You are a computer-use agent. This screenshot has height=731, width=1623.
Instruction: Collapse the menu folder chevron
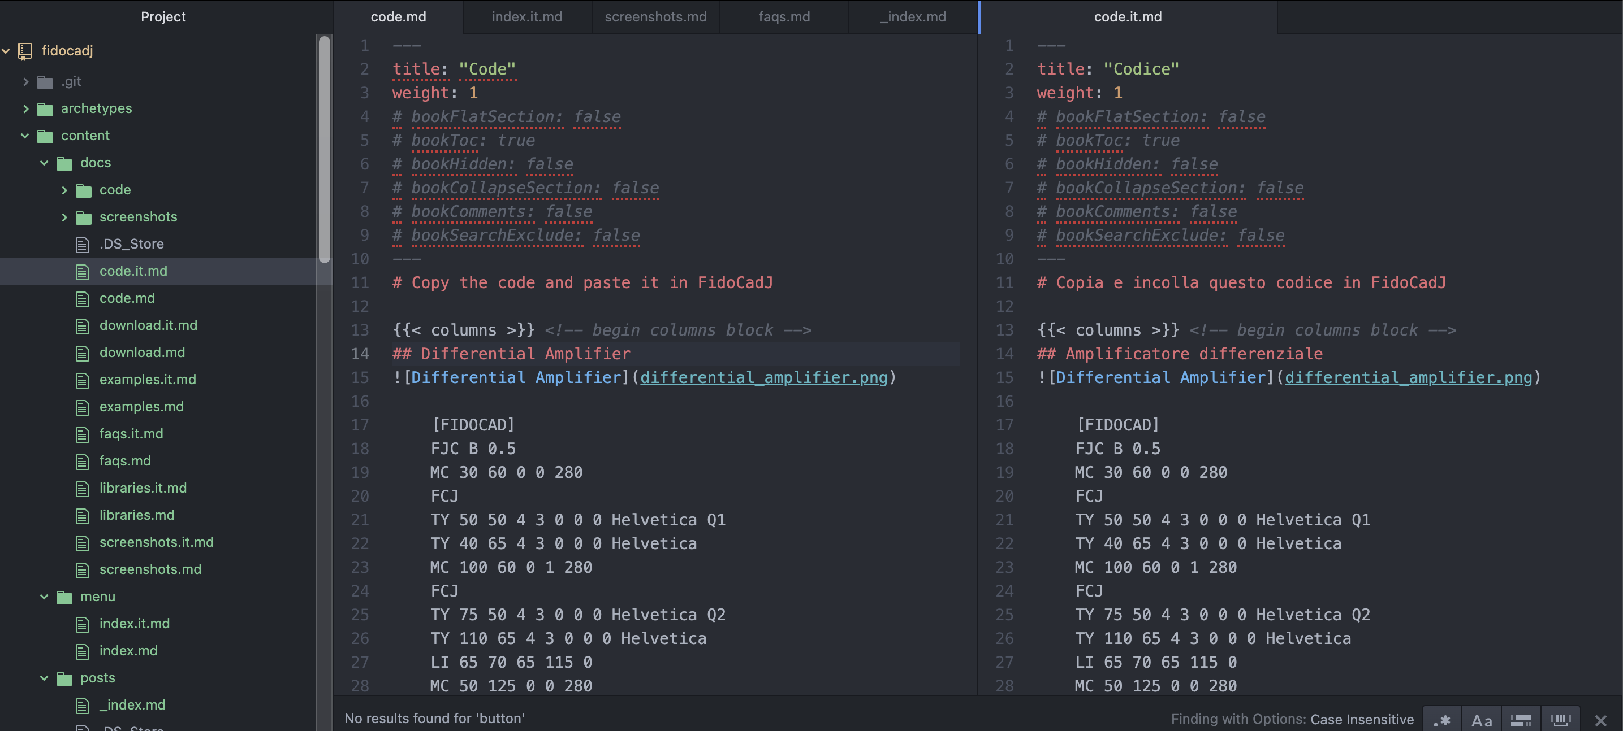[44, 597]
